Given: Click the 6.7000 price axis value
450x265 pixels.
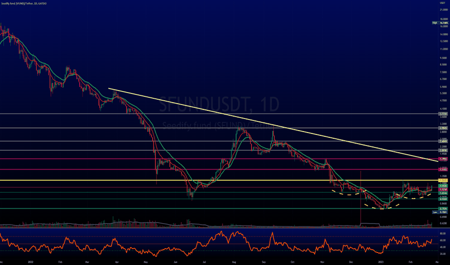Looking at the screenshot, I should click(x=443, y=79).
